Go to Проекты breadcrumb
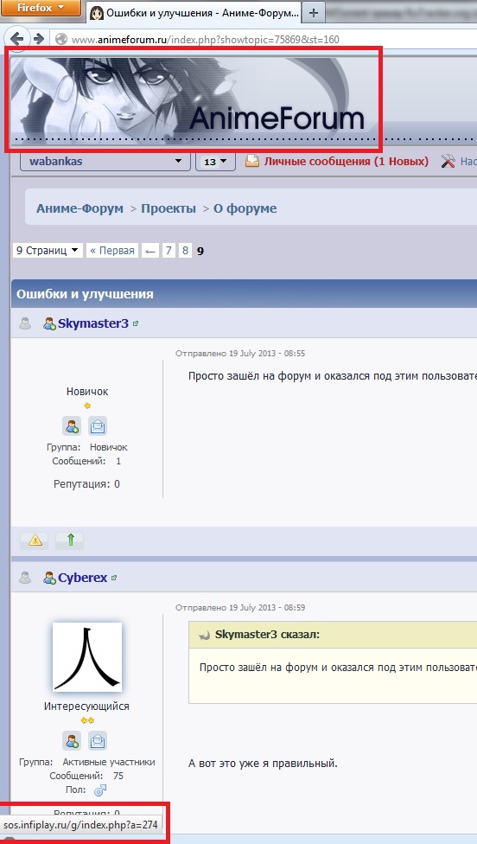Viewport: 477px width, 844px height. click(169, 208)
